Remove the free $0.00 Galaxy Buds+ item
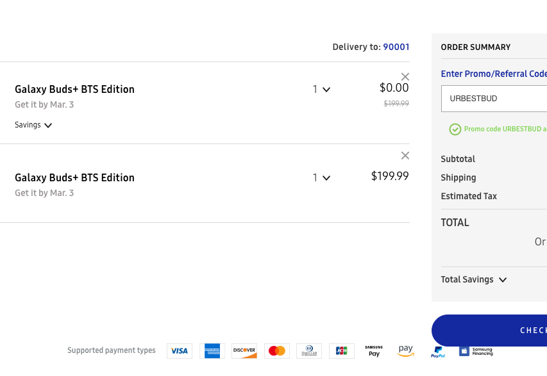Viewport: 547px width, 376px height. pos(405,77)
